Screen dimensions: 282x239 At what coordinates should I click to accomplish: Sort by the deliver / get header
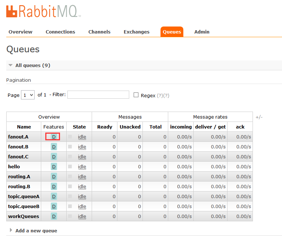click(210, 127)
